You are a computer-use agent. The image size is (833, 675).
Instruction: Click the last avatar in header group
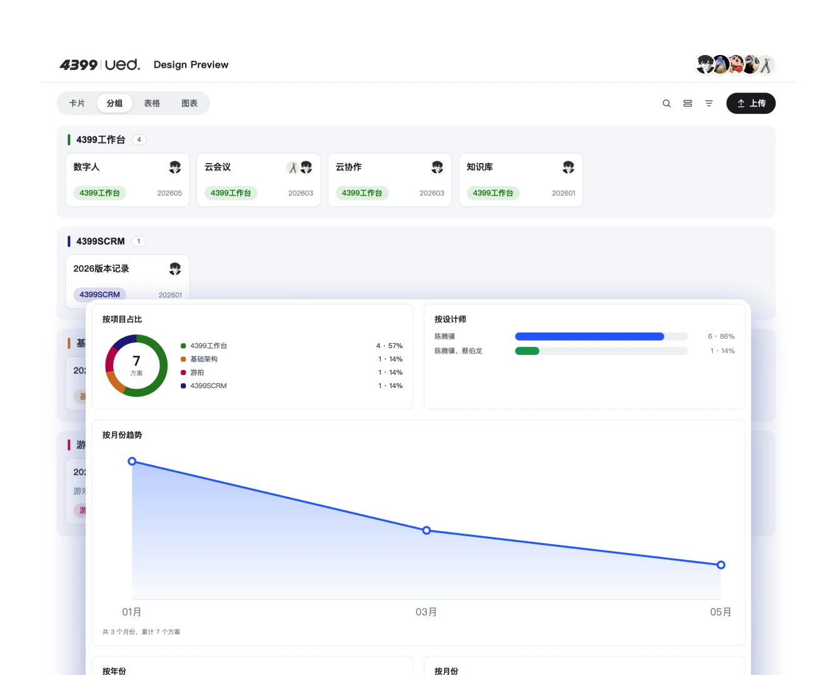(x=766, y=64)
